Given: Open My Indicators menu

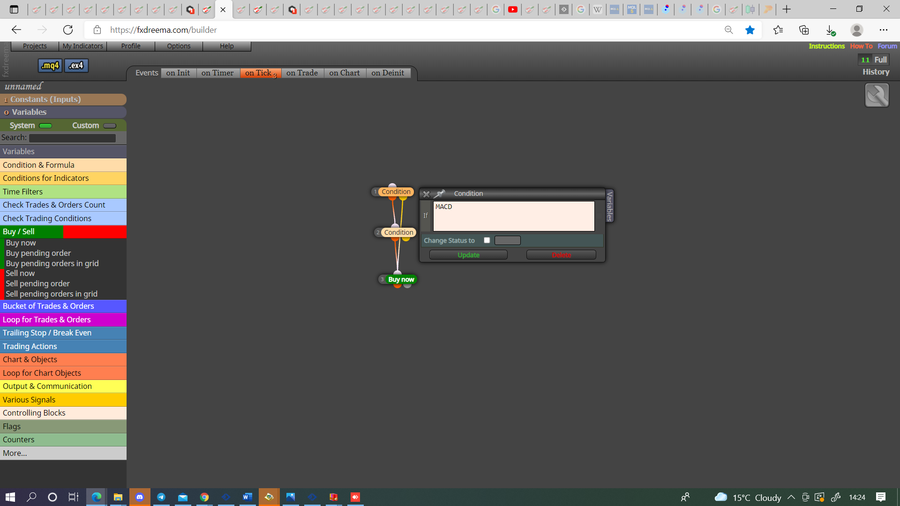Looking at the screenshot, I should click(83, 46).
